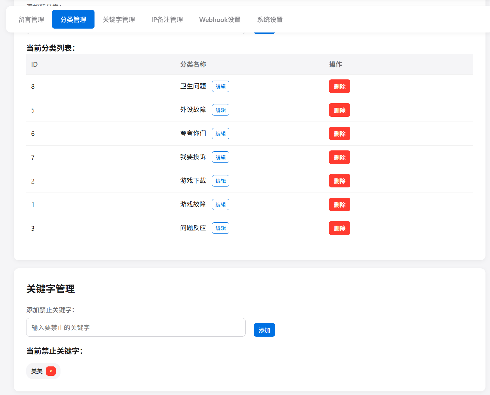Image resolution: width=490 pixels, height=395 pixels.
Task: Edit the 夸夸你们 category
Action: tap(220, 133)
